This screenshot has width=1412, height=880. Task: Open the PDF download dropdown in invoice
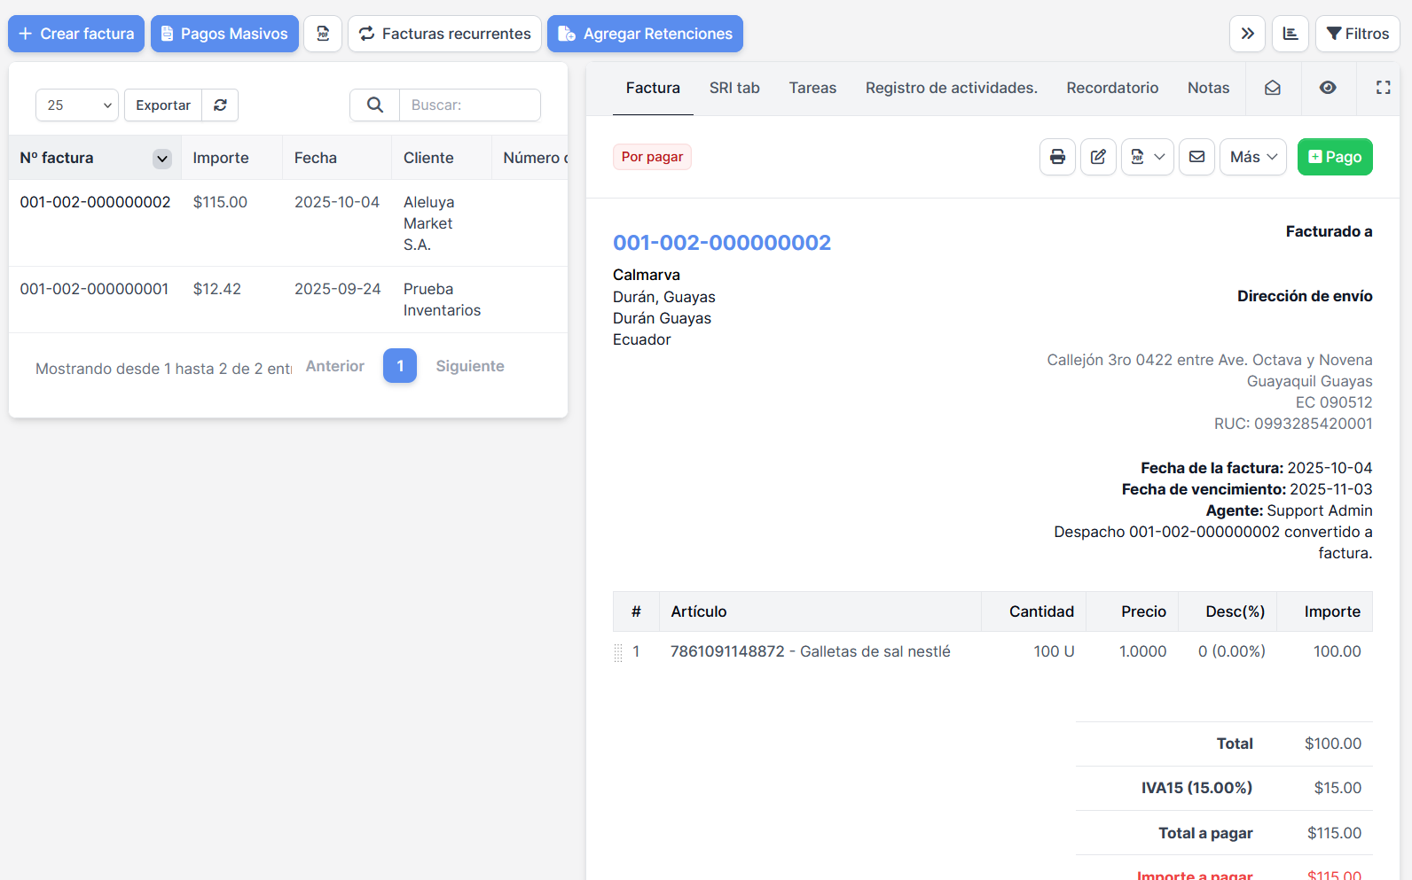point(1148,157)
